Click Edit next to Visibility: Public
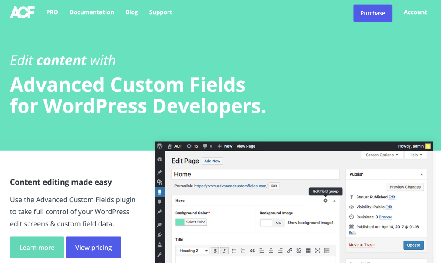 click(x=389, y=207)
